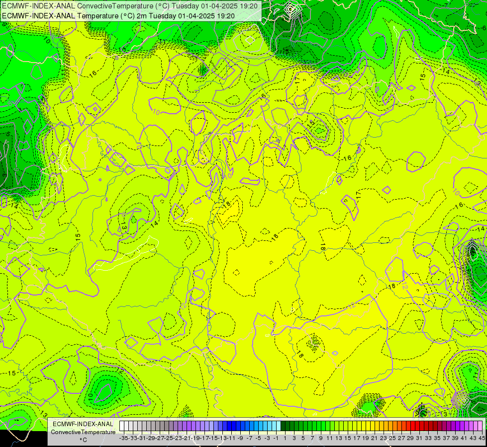This screenshot has height=447, width=487.
Task: Click the 11 legend scale value
Action: tap(329, 438)
